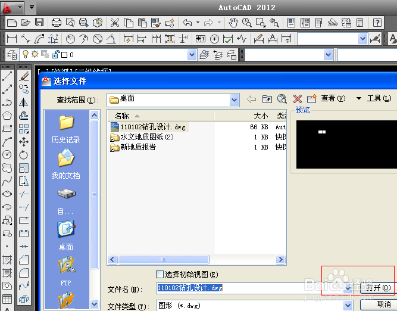The image size is (397, 311).
Task: Expand the dimension style dropdown
Action: (x=362, y=39)
